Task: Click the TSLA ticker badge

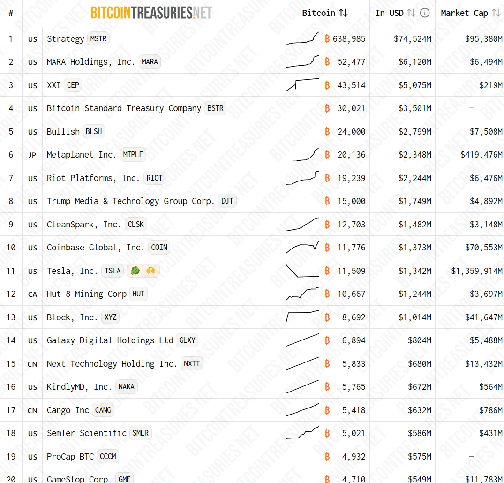Action: 113,271
